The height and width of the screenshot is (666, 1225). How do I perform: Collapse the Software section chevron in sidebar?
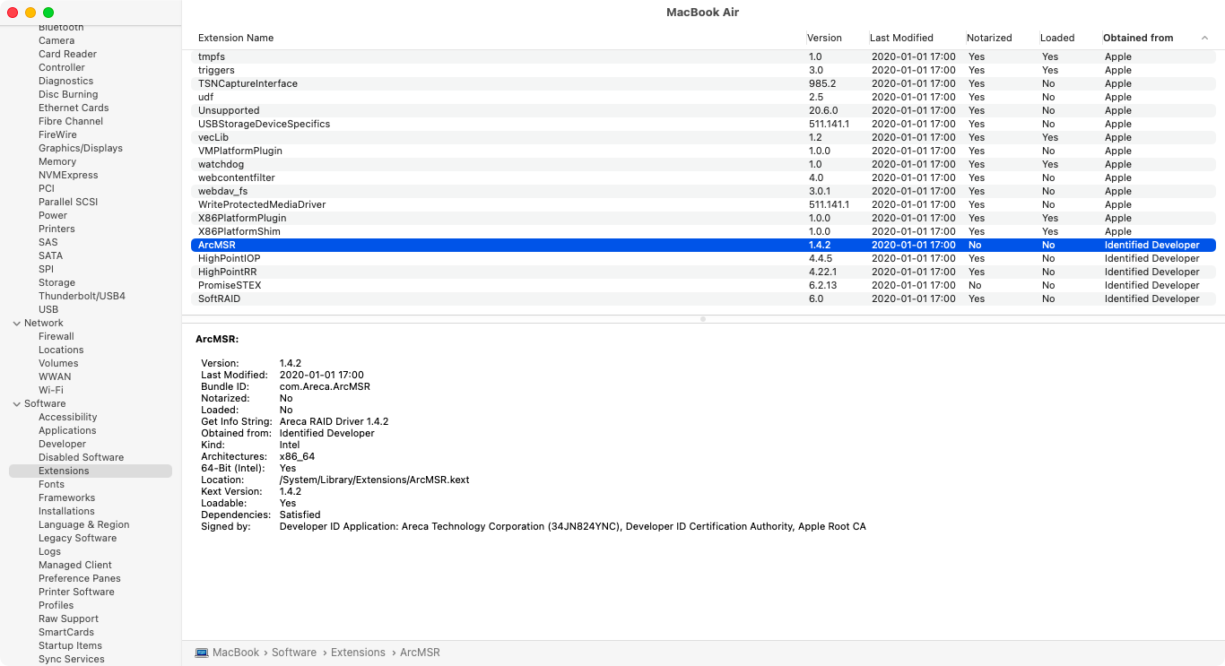pyautogui.click(x=16, y=403)
